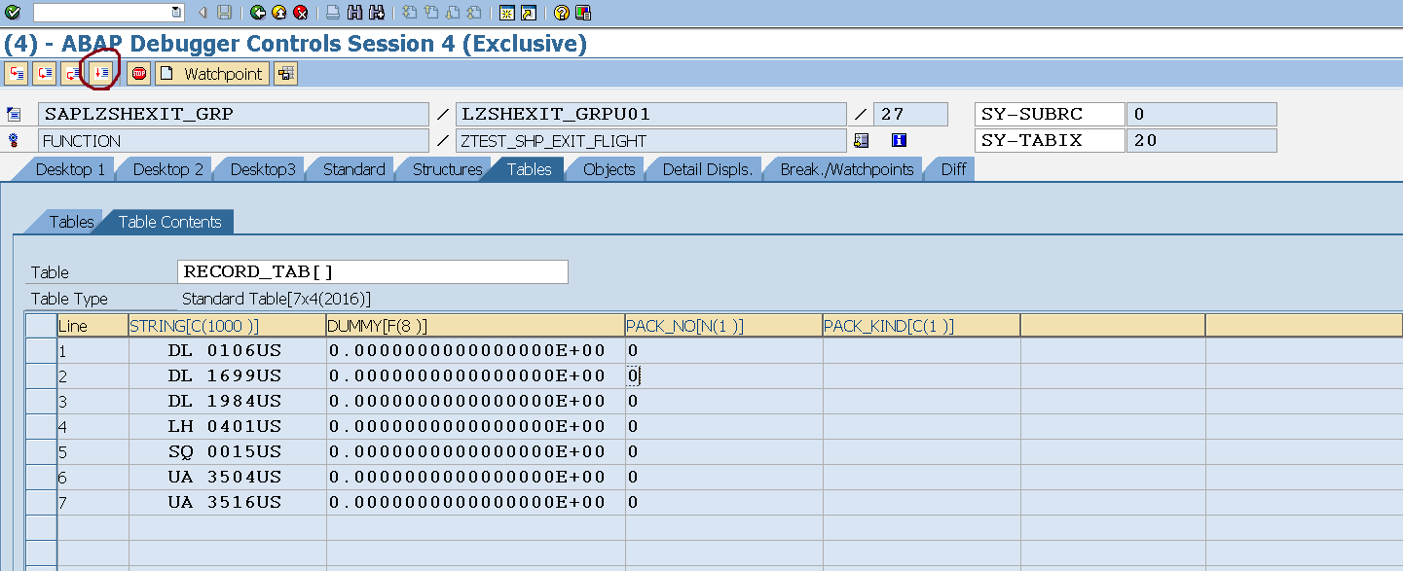Click the program icon beside SAPLZSHEXIT_GRP

click(14, 114)
